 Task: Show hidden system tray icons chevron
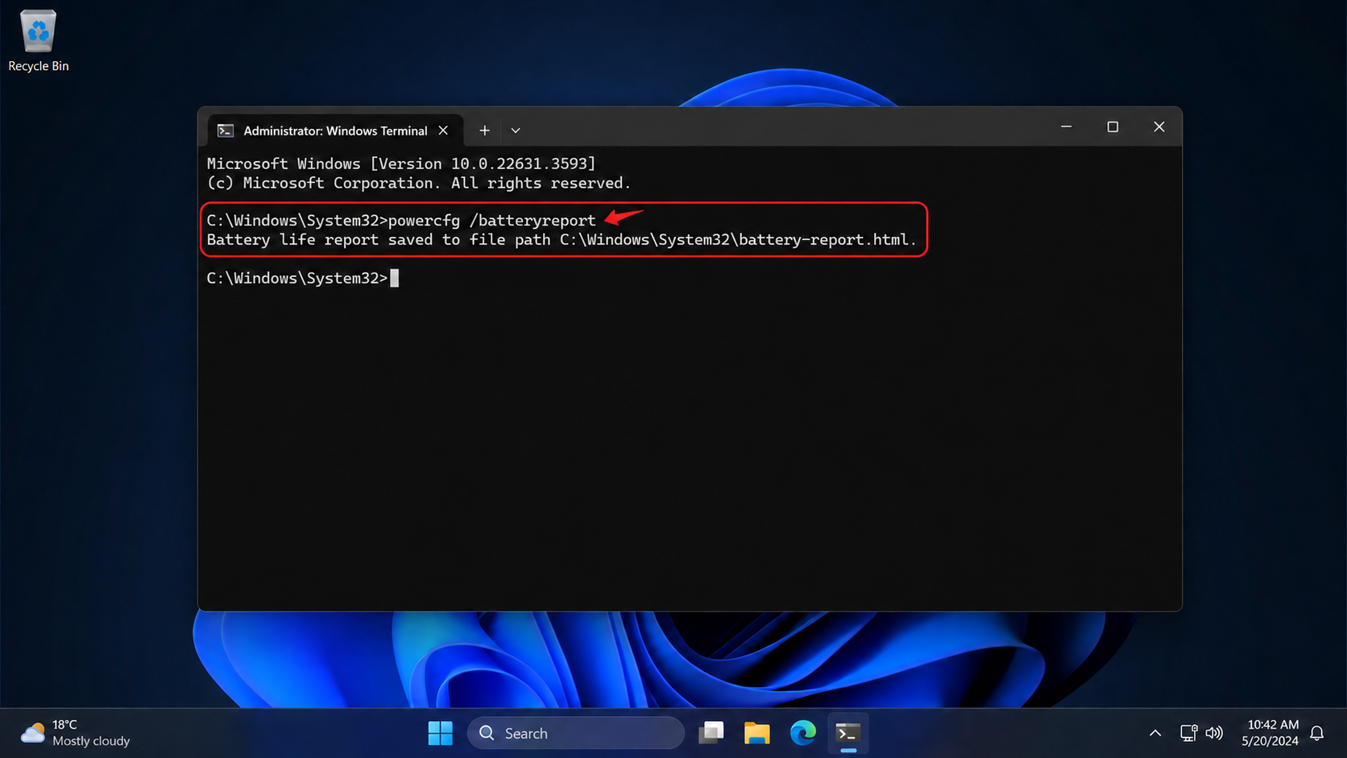(x=1155, y=733)
